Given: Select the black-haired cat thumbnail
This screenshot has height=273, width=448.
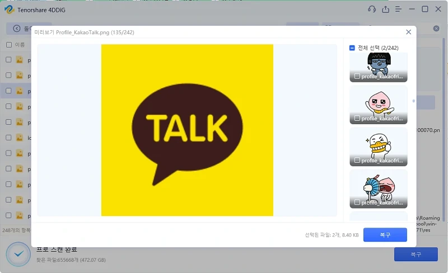Looking at the screenshot, I should point(379,67).
